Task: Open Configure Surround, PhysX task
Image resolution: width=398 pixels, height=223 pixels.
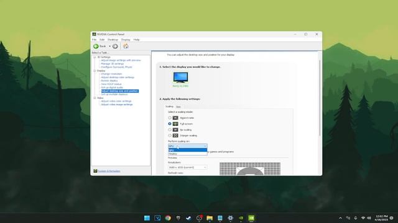Action: click(x=116, y=67)
